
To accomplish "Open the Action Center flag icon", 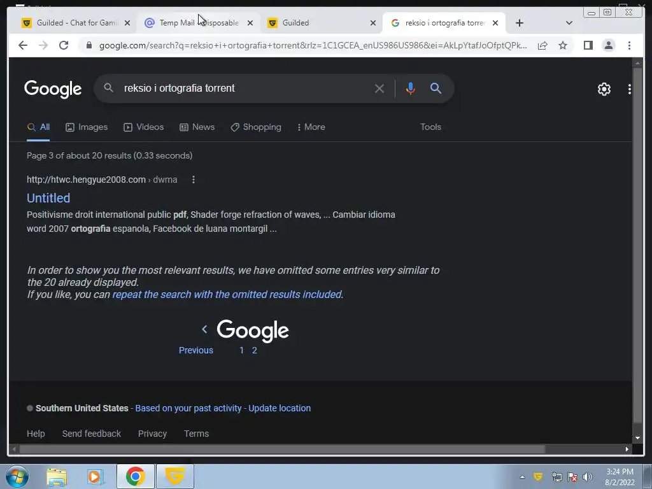I will 572,477.
